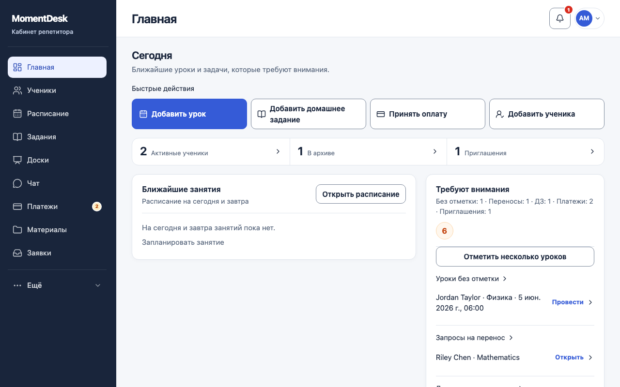Click the Принять оплату quick action
The width and height of the screenshot is (620, 387).
428,114
